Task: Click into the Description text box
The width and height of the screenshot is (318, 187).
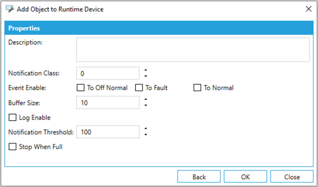Action: pyautogui.click(x=193, y=49)
